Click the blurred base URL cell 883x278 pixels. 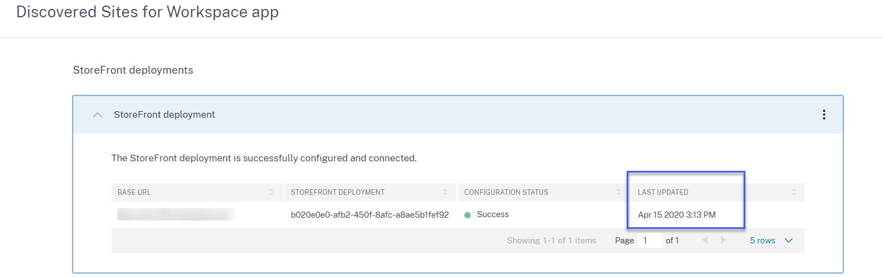pos(176,214)
